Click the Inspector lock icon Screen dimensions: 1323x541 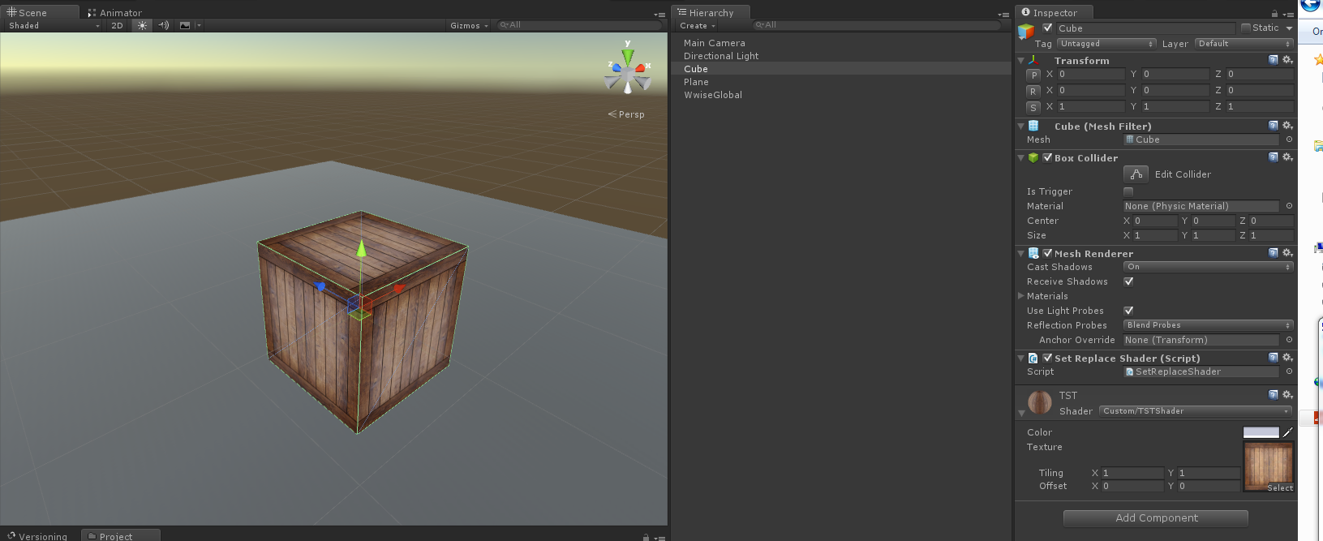point(1274,13)
